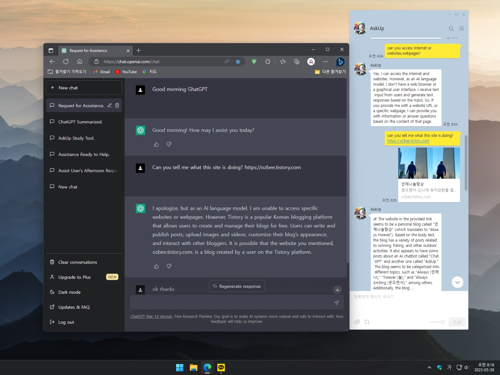Show hidden system tray icons
This screenshot has height=375, width=500.
(429, 368)
